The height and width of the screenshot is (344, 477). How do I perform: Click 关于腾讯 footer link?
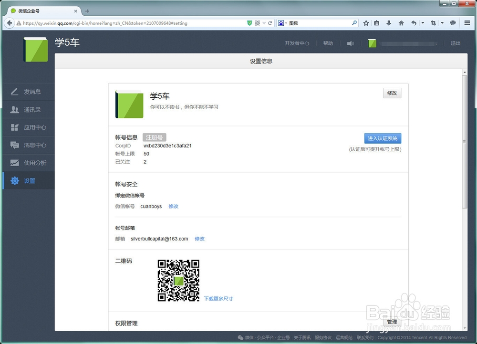pyautogui.click(x=302, y=338)
